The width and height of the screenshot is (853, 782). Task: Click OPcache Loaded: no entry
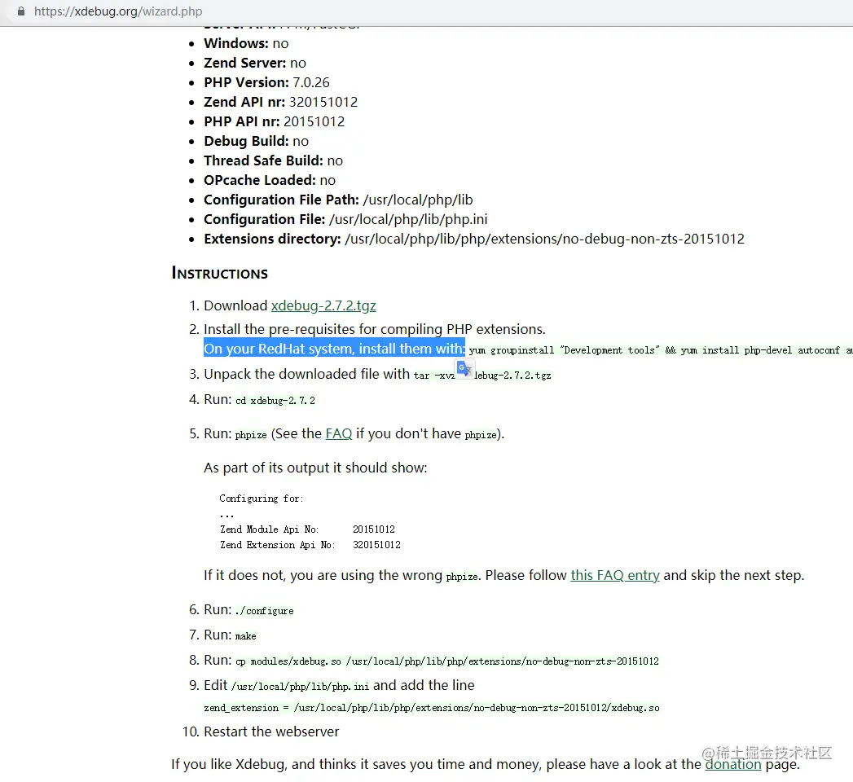[x=270, y=181]
